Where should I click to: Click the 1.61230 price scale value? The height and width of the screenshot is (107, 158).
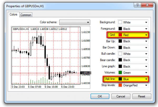86,32
